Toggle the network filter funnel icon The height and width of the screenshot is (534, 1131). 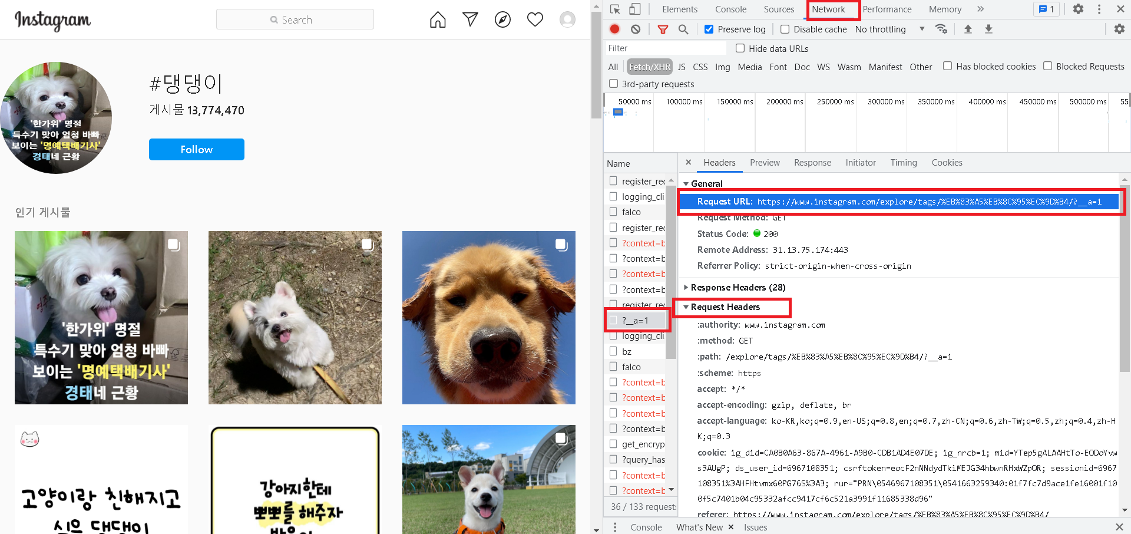663,29
